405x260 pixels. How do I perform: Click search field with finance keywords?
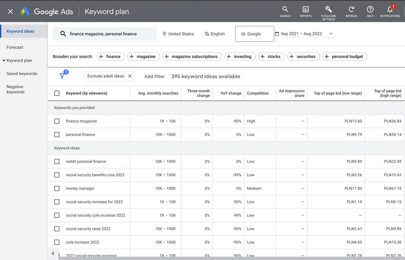pyautogui.click(x=104, y=34)
